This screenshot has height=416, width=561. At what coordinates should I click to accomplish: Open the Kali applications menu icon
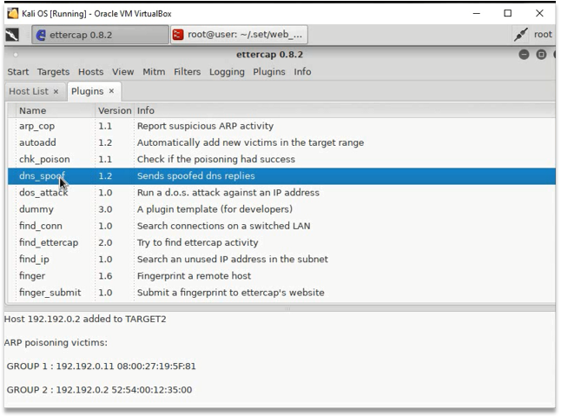tap(12, 35)
